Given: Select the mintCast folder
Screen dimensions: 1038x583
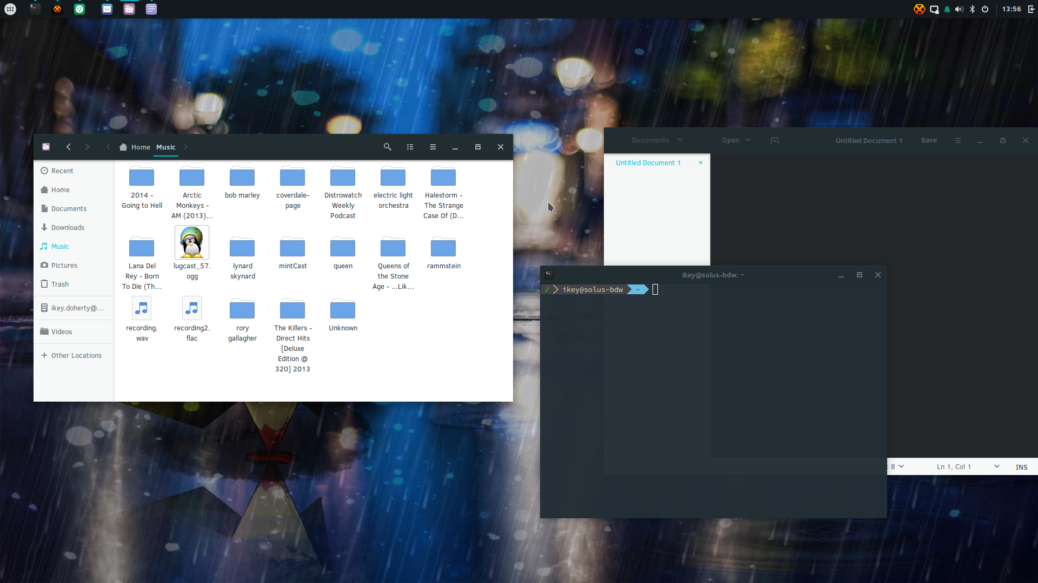Looking at the screenshot, I should [x=292, y=253].
